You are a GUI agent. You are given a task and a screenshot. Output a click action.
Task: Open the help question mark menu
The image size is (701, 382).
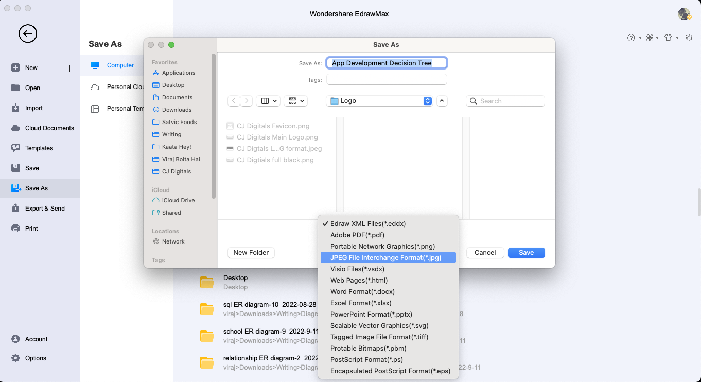pyautogui.click(x=634, y=38)
